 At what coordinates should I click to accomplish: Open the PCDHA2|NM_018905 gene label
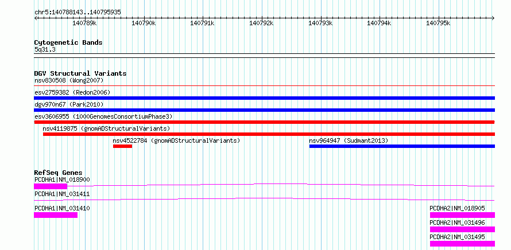[x=457, y=208]
